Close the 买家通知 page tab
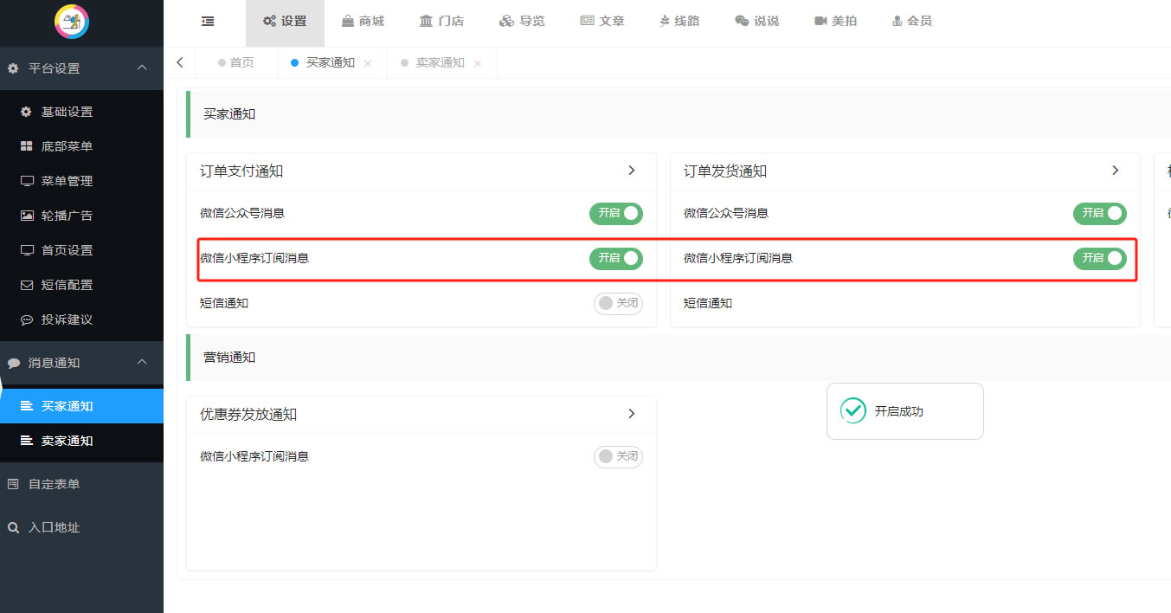This screenshot has width=1171, height=613. tap(368, 63)
